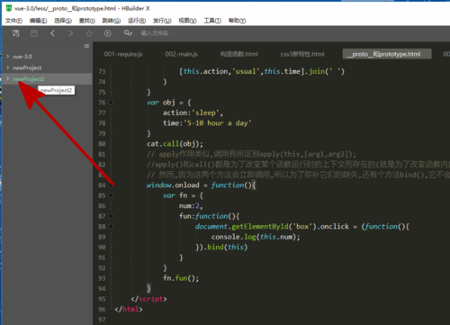450x325 pixels.
Task: Open the 编辑(E) menu
Action: [x=38, y=21]
